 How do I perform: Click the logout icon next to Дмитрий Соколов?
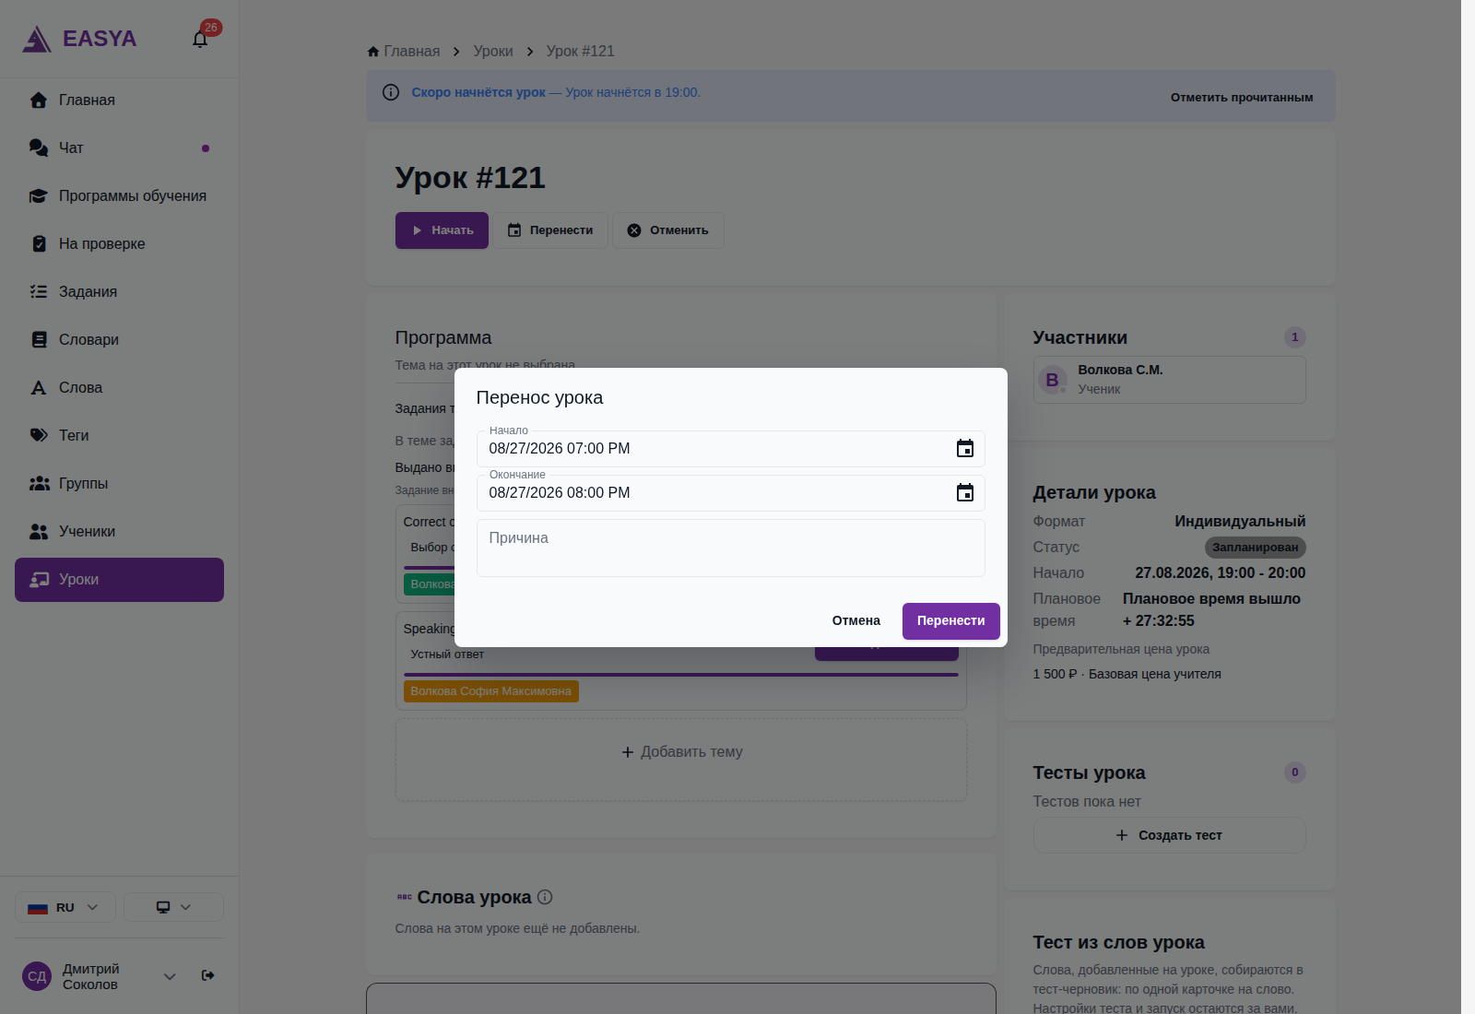(x=208, y=975)
